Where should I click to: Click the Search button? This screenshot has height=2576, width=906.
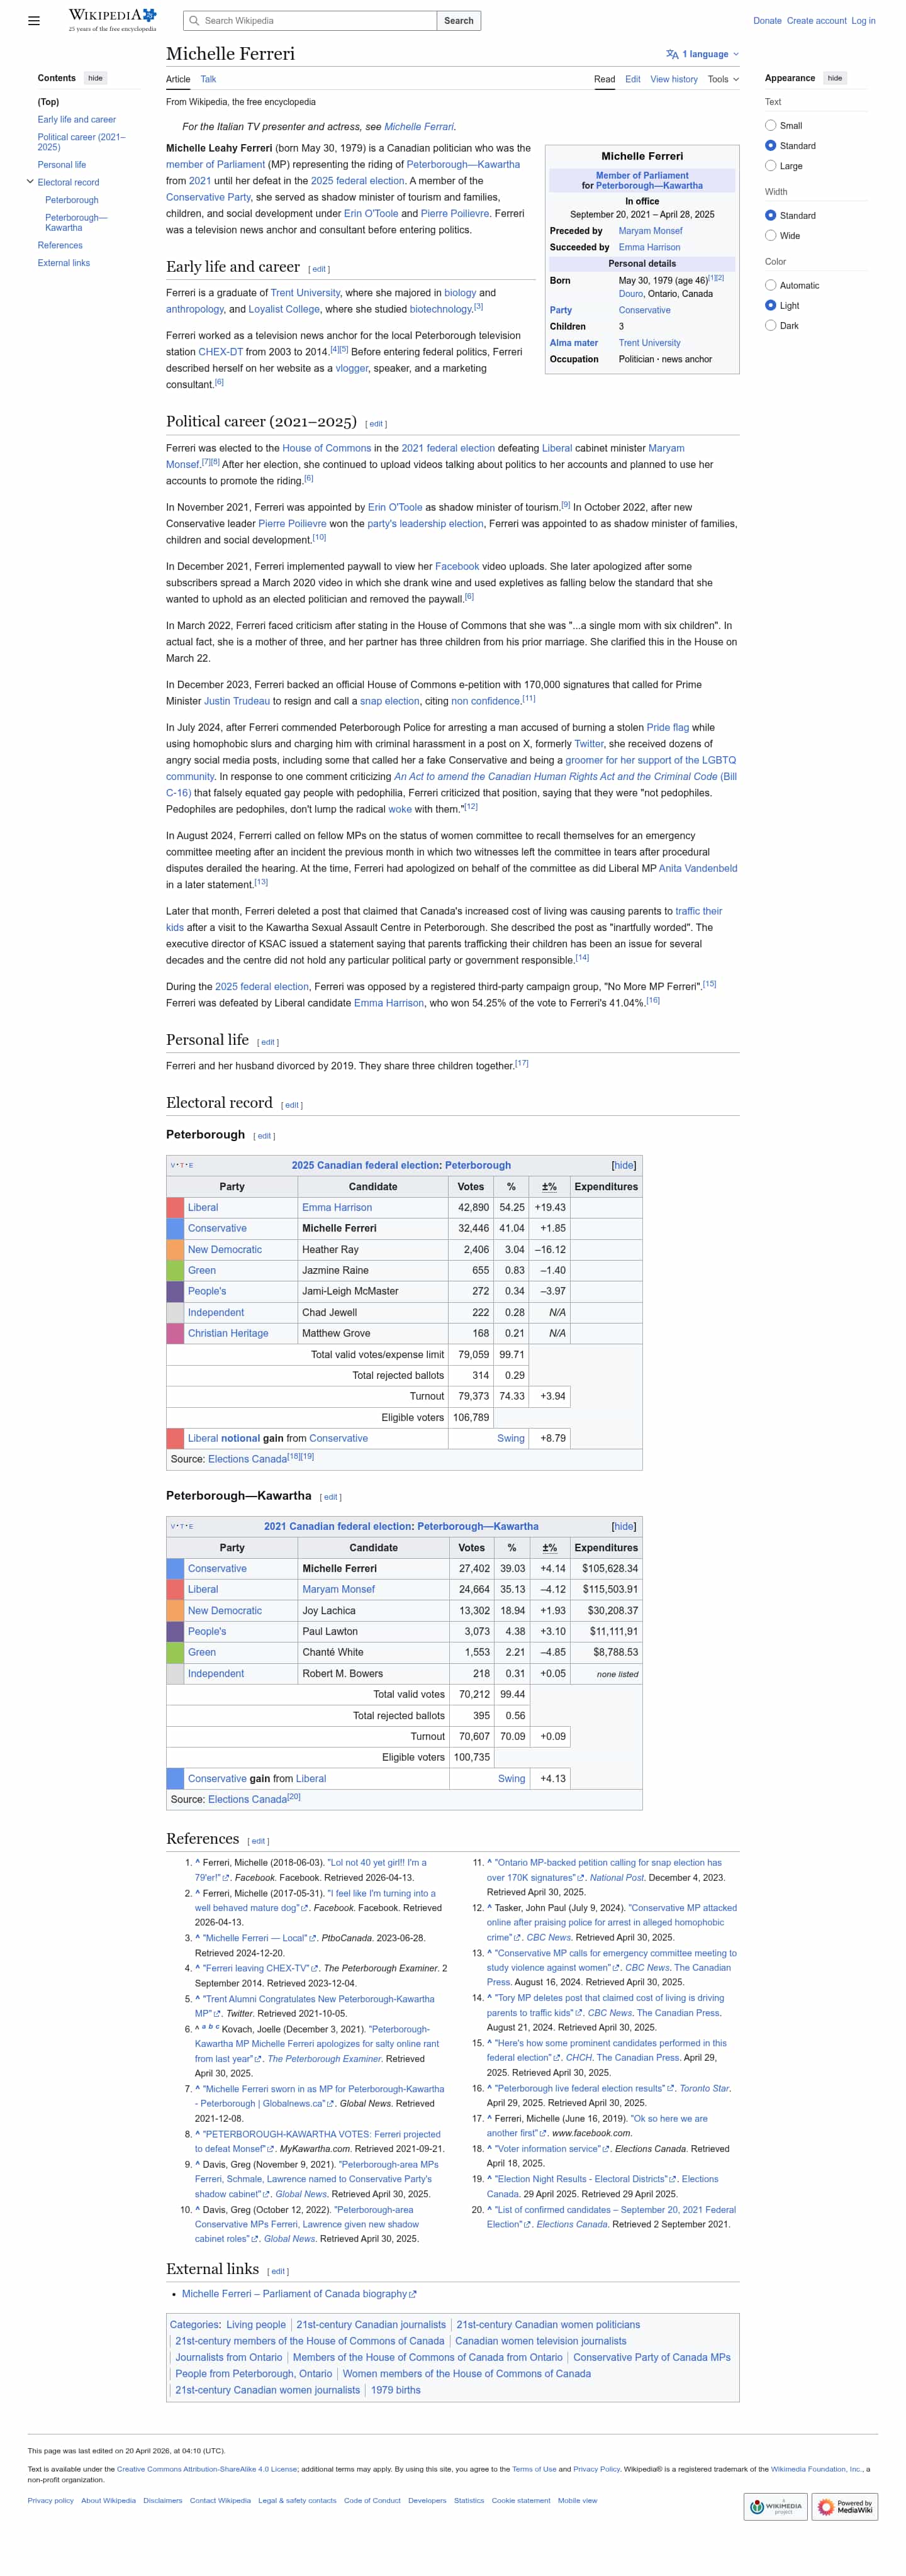click(x=459, y=21)
